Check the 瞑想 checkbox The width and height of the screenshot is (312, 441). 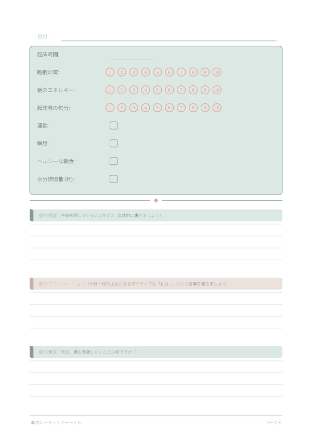click(x=113, y=143)
